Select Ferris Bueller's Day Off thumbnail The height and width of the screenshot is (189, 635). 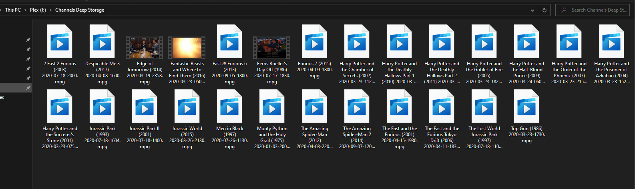click(x=272, y=47)
